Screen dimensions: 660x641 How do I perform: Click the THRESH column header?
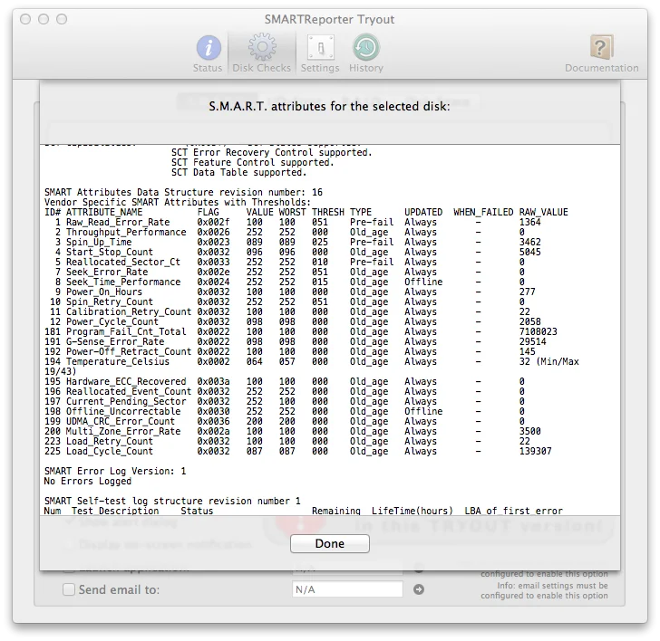pos(328,212)
